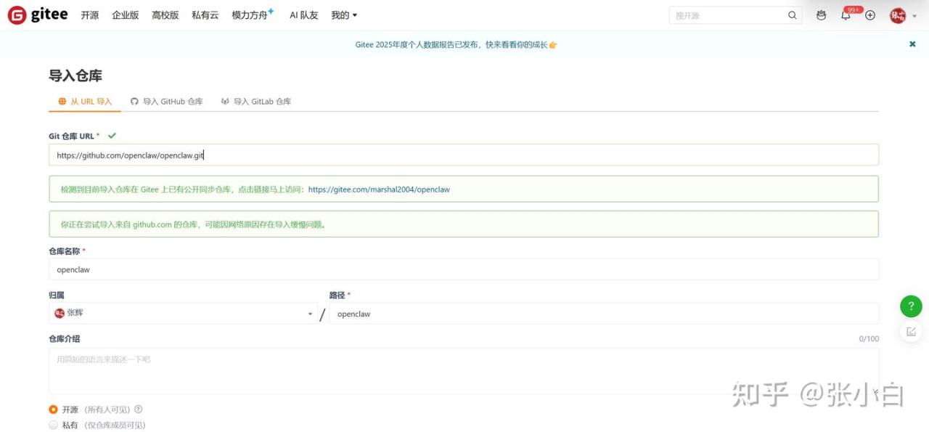The width and height of the screenshot is (929, 432).
Task: Click the Gitee logo in header
Action: (x=38, y=15)
